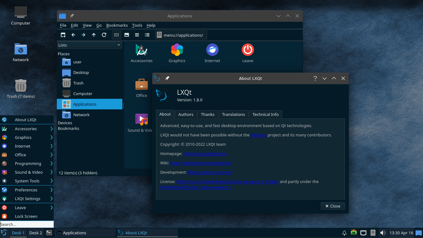The width and height of the screenshot is (423, 238).
Task: Click the new tab toolbar icon
Action: tap(63, 35)
